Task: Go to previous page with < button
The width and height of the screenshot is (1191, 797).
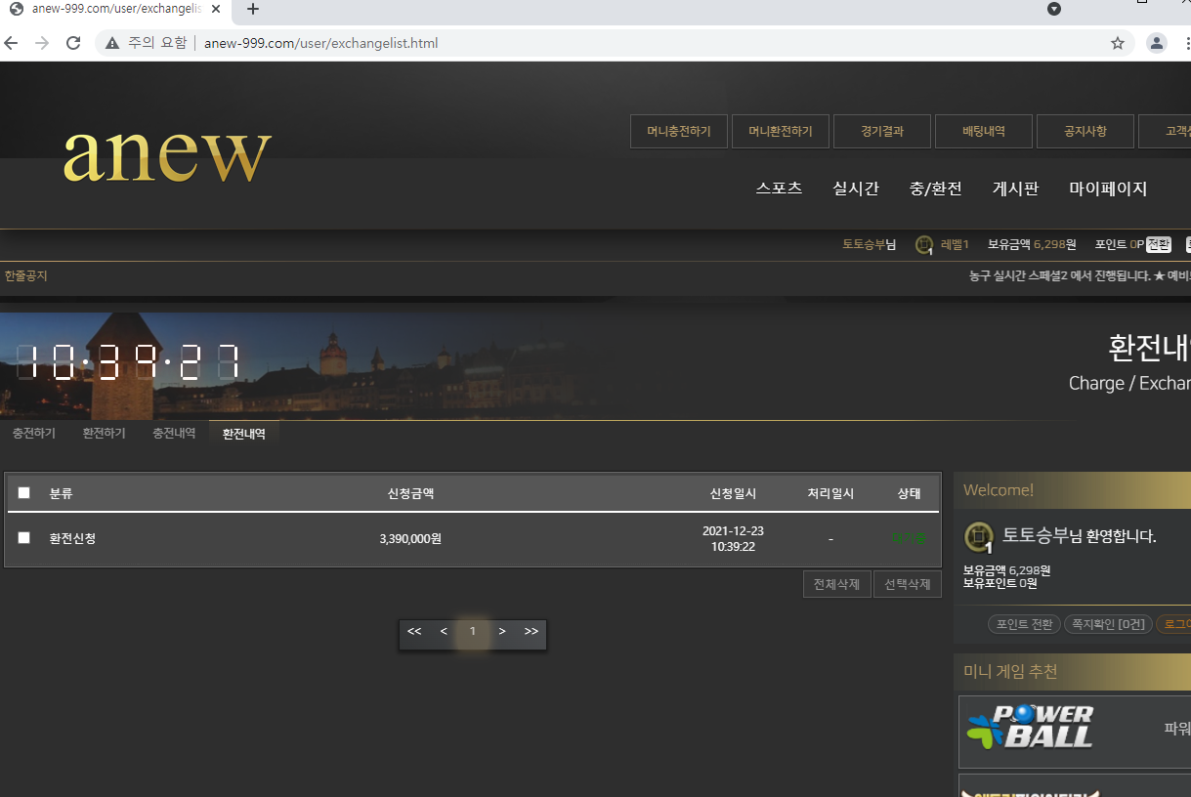Action: pos(444,632)
